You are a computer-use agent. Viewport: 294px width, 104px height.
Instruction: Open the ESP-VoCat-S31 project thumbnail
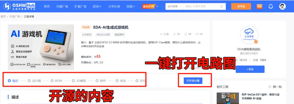228,98
